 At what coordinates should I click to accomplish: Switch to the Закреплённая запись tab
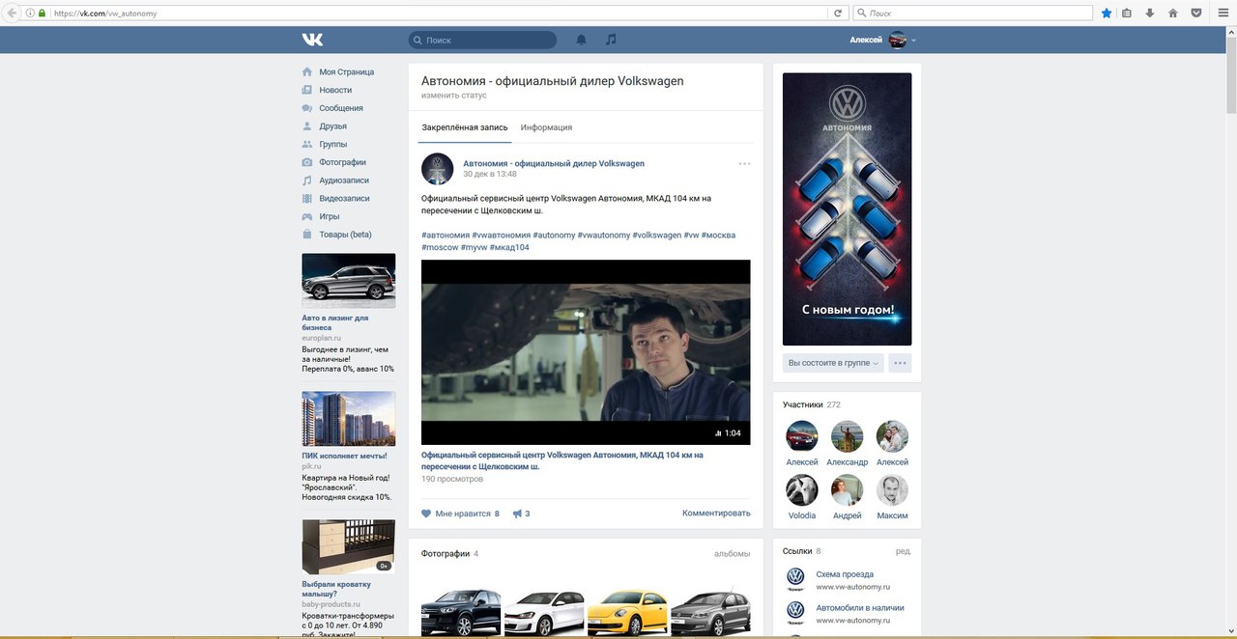click(465, 127)
